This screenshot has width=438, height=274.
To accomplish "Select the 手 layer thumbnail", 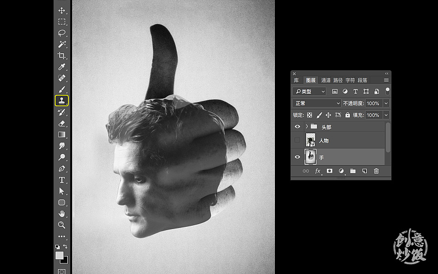I will point(310,157).
